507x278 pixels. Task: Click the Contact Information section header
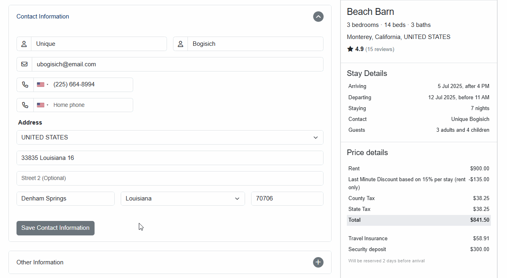pyautogui.click(x=43, y=16)
